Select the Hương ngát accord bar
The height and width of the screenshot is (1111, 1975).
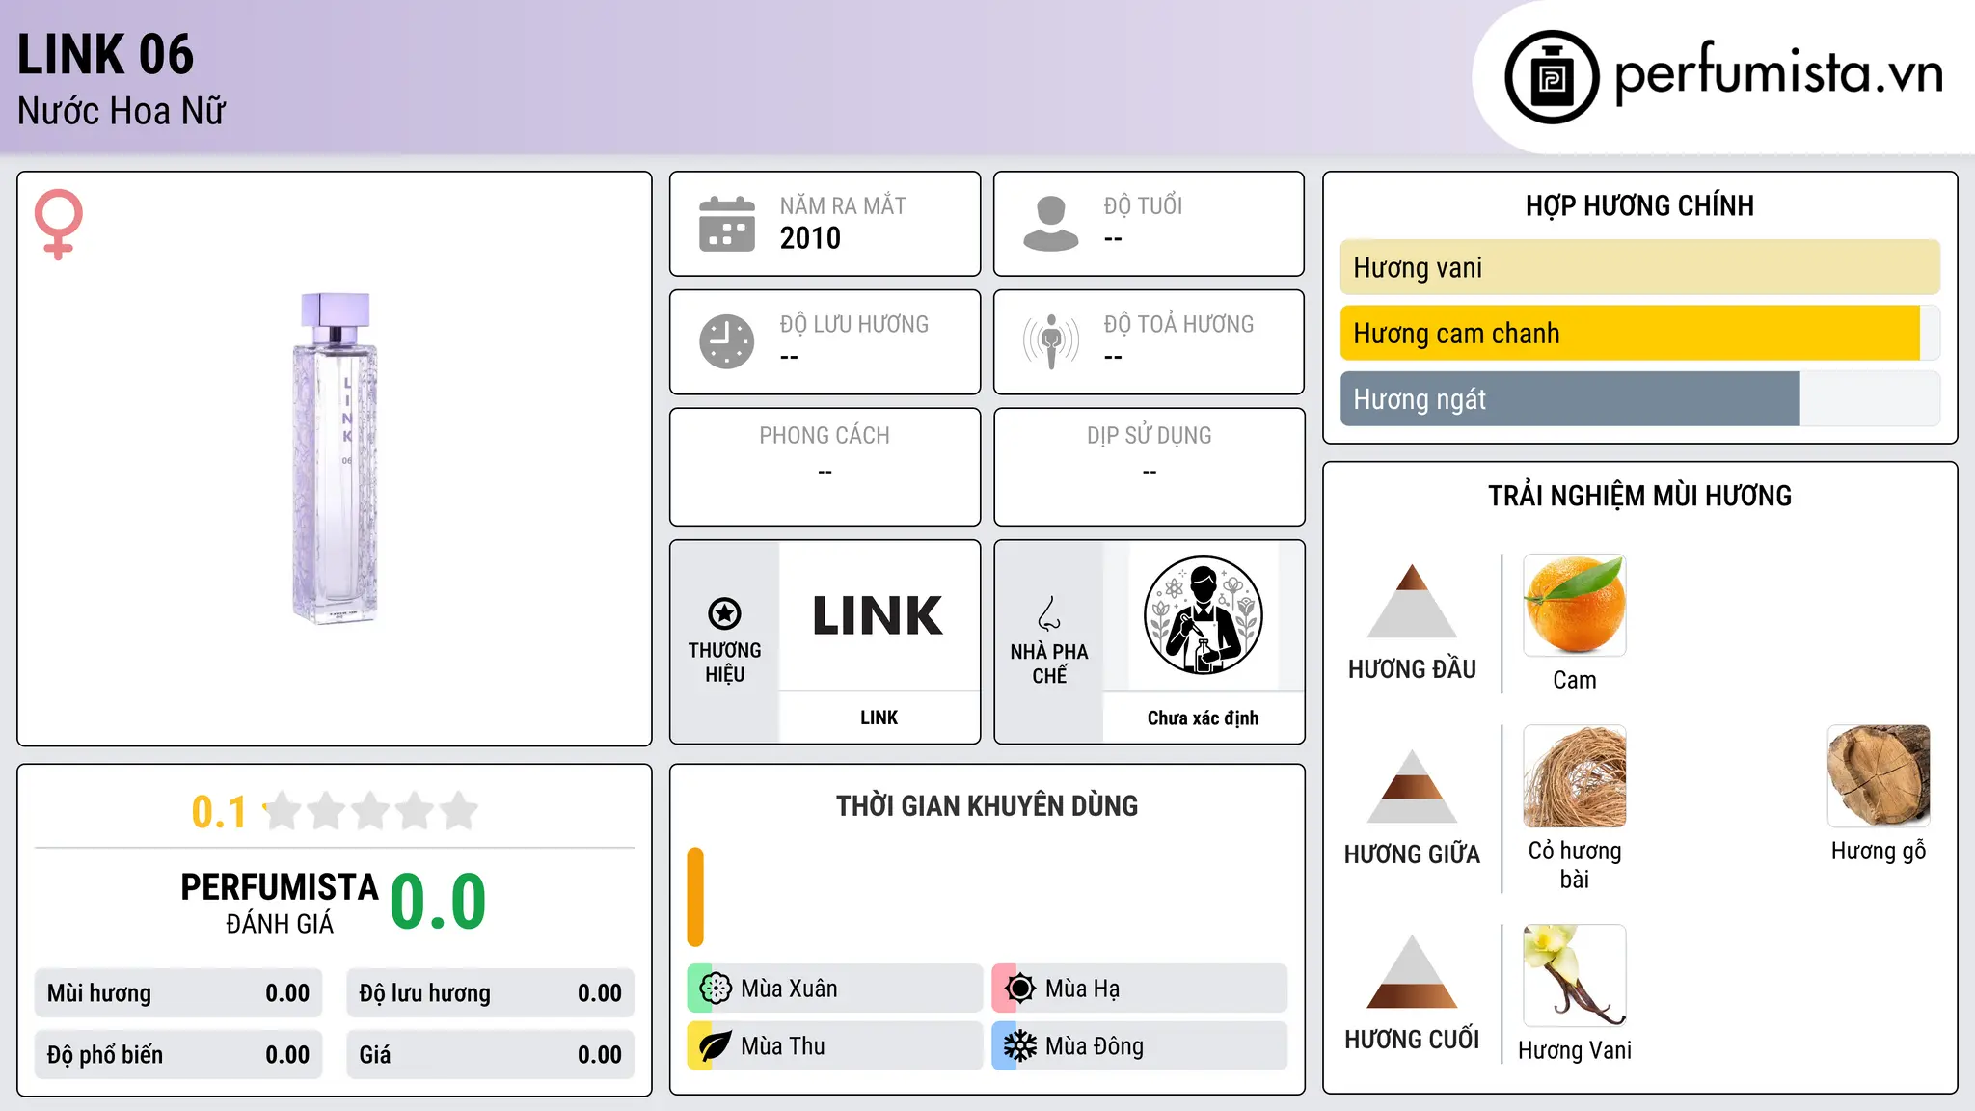[x=1639, y=398]
